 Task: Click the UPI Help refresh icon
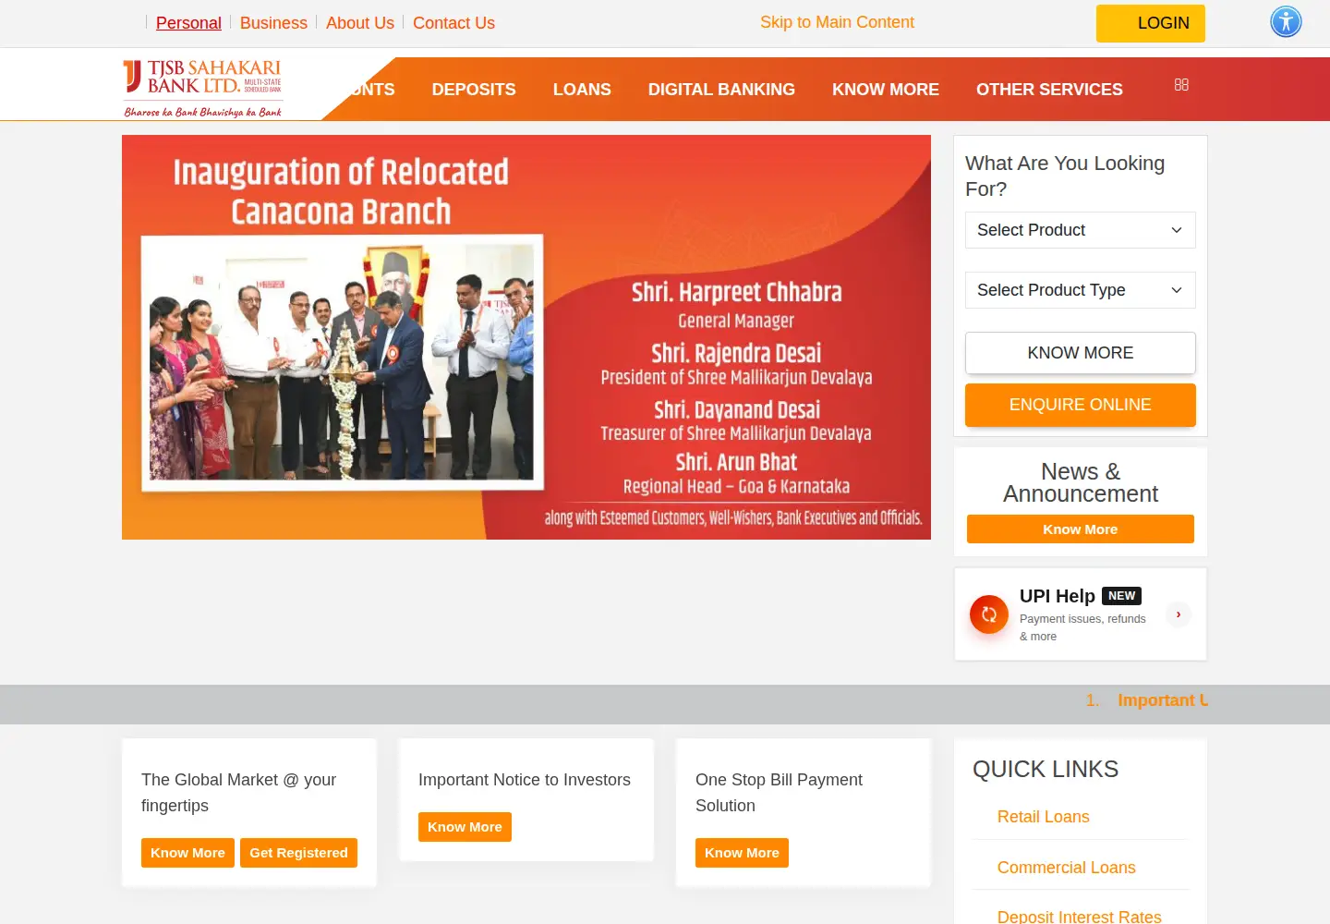989,614
